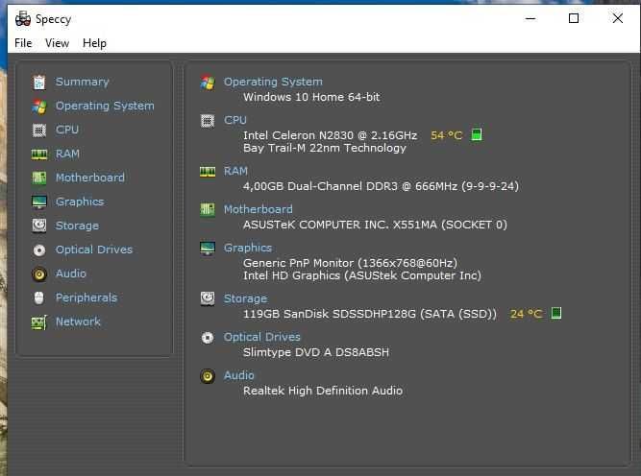Click the ASUSTeK COMPUTER INC. X551MA line

[x=375, y=225]
